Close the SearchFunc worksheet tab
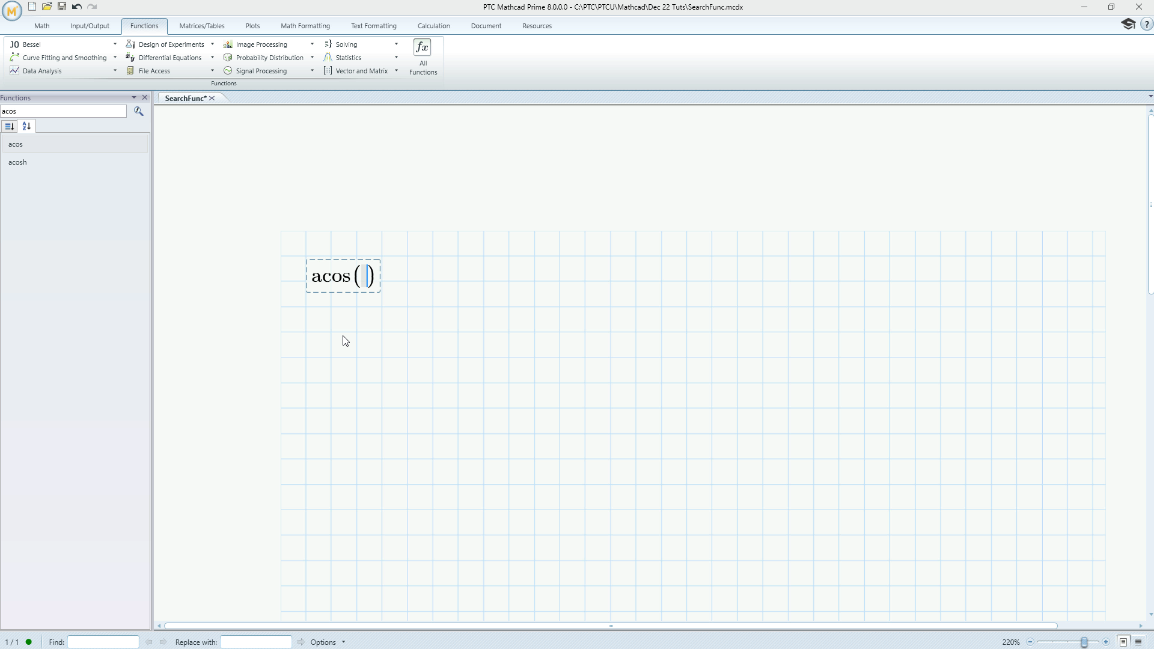 (x=212, y=99)
